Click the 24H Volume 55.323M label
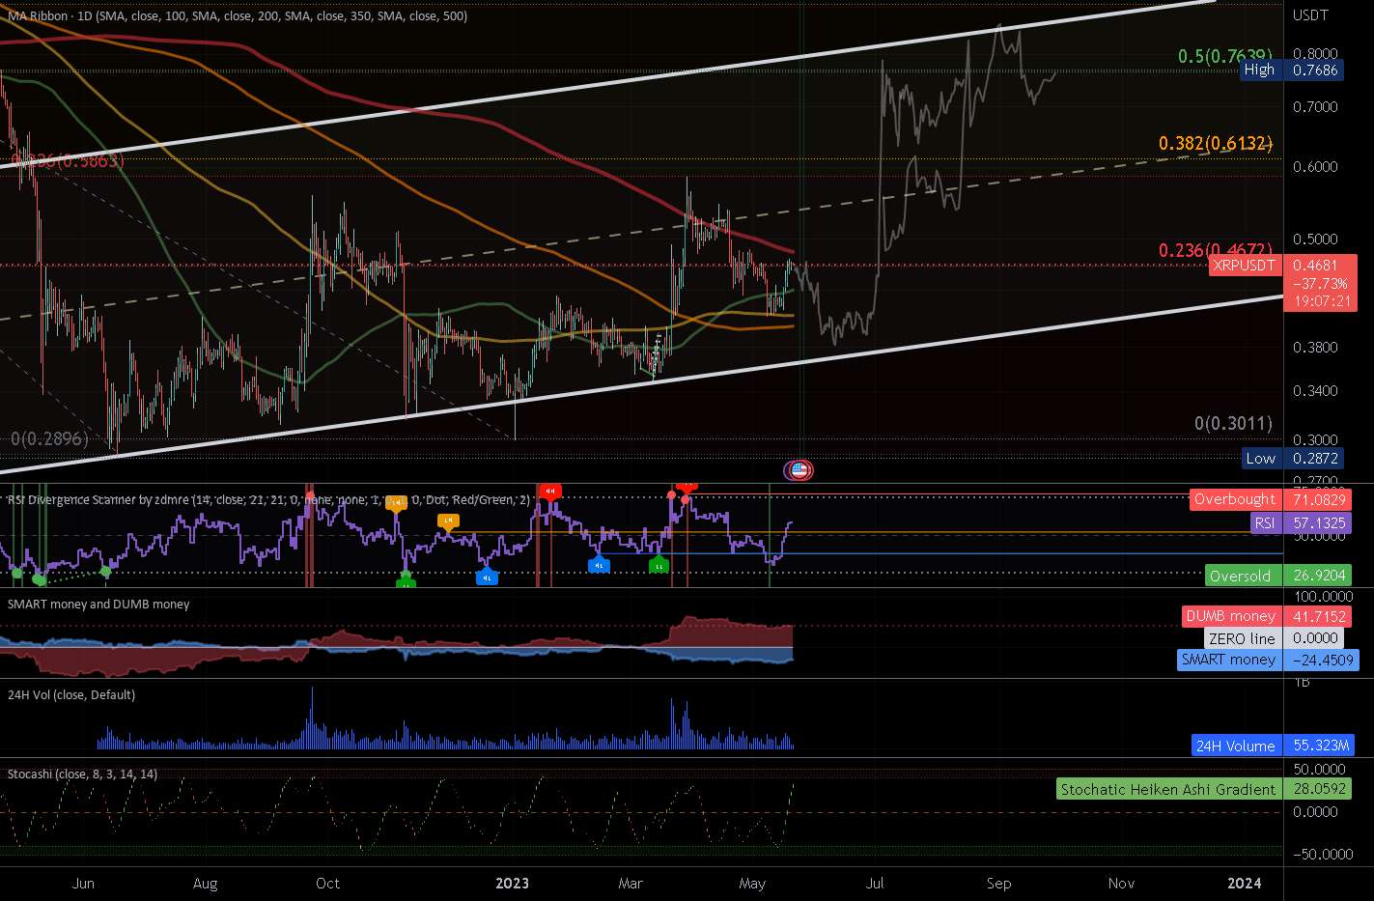Viewport: 1374px width, 901px height. click(x=1273, y=746)
